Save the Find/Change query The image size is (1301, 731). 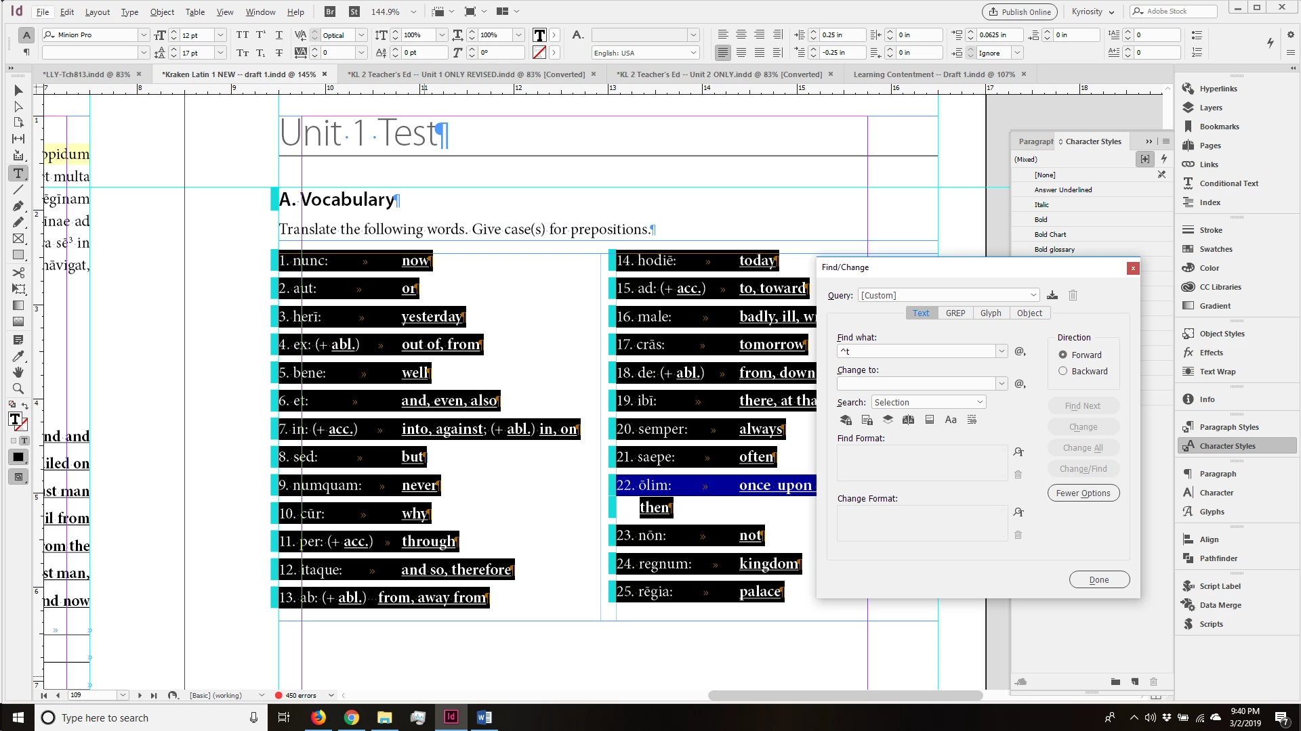tap(1052, 295)
